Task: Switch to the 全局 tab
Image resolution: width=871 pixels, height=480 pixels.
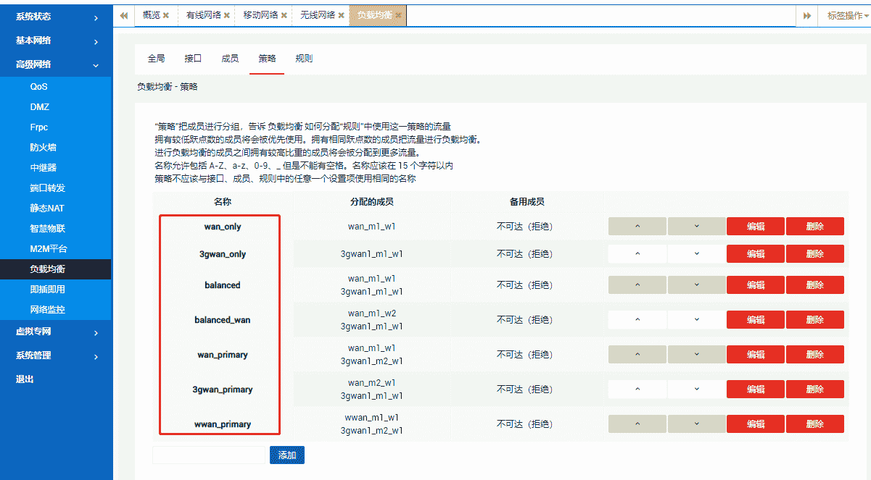Action: point(156,59)
